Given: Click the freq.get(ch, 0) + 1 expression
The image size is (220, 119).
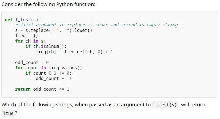Looking at the screenshot, I should pyautogui.click(x=89, y=52).
